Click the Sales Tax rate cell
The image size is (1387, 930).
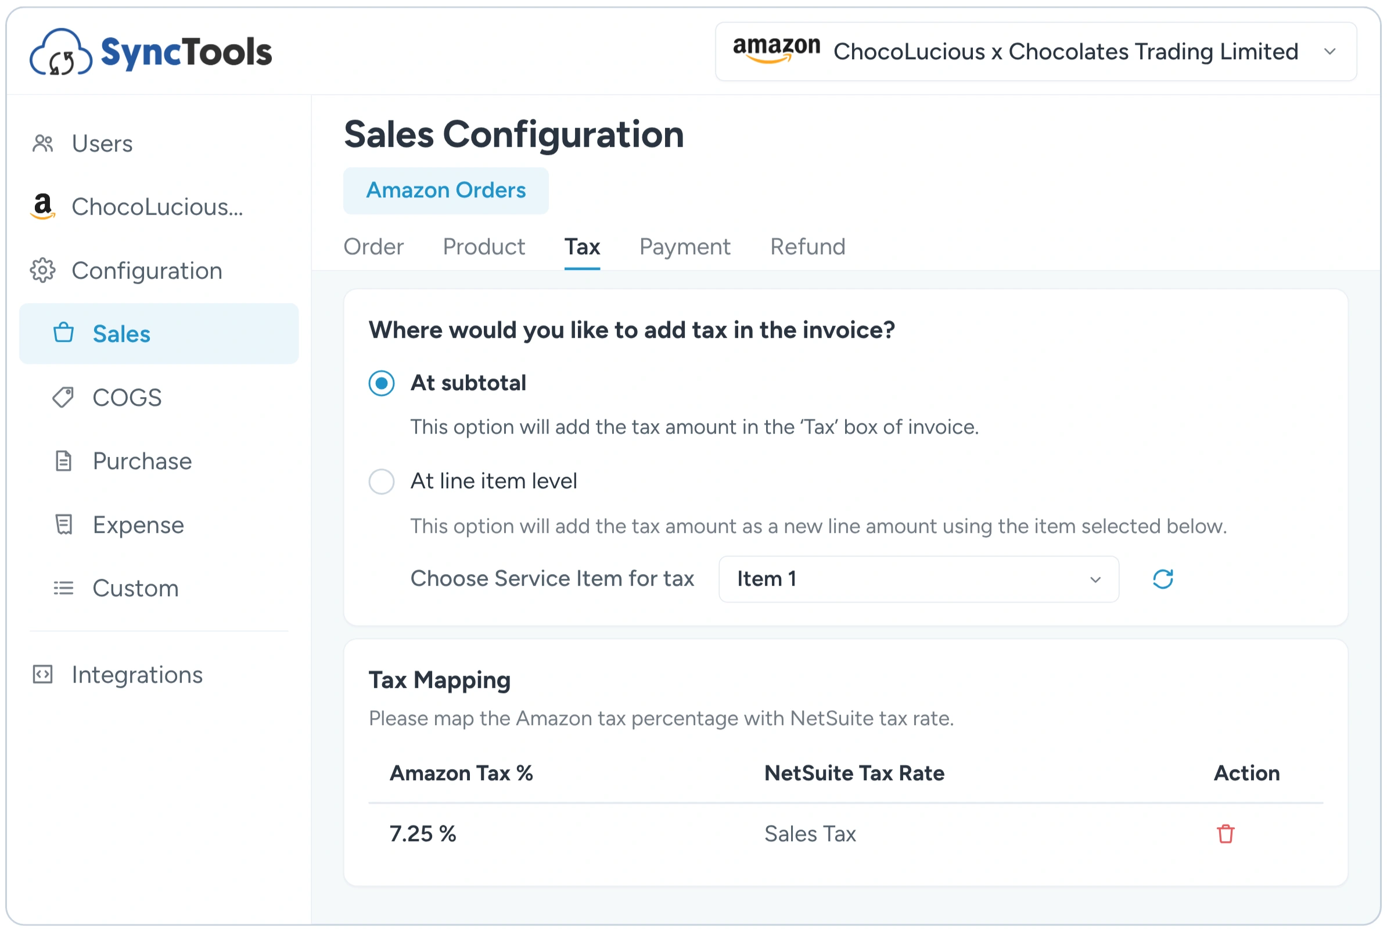pyautogui.click(x=810, y=834)
